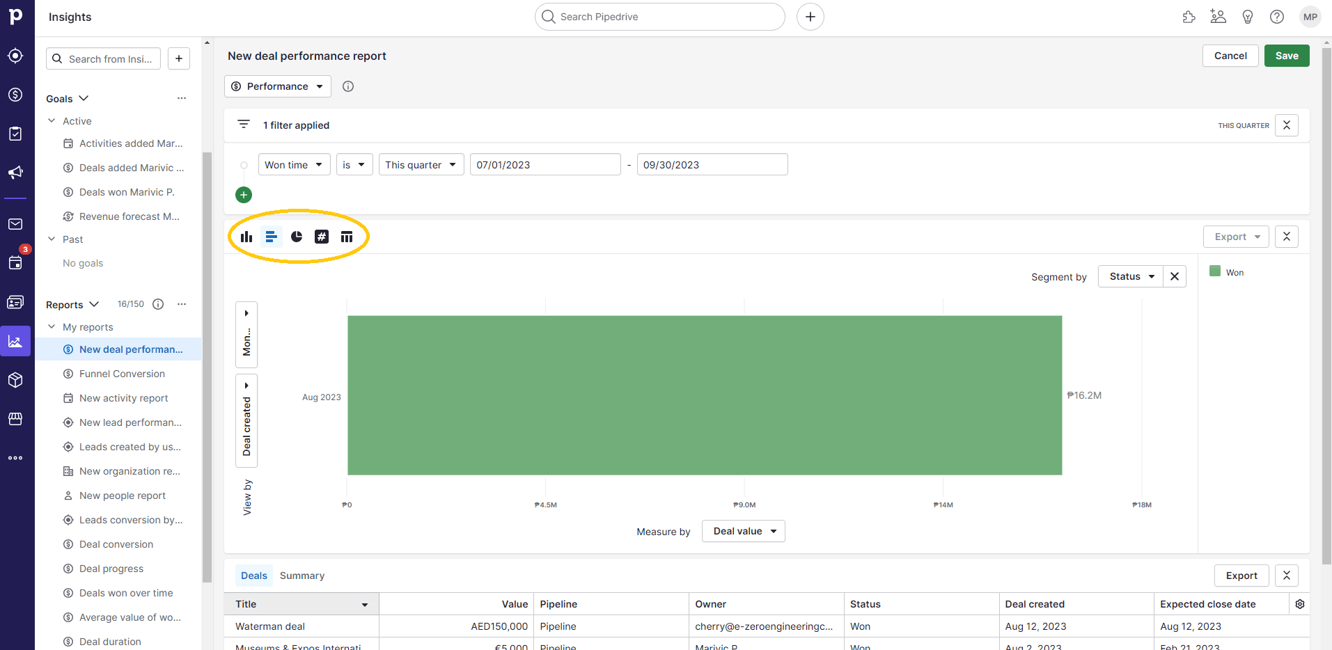Click the table Export button
Image resolution: width=1332 pixels, height=650 pixels.
coord(1241,576)
